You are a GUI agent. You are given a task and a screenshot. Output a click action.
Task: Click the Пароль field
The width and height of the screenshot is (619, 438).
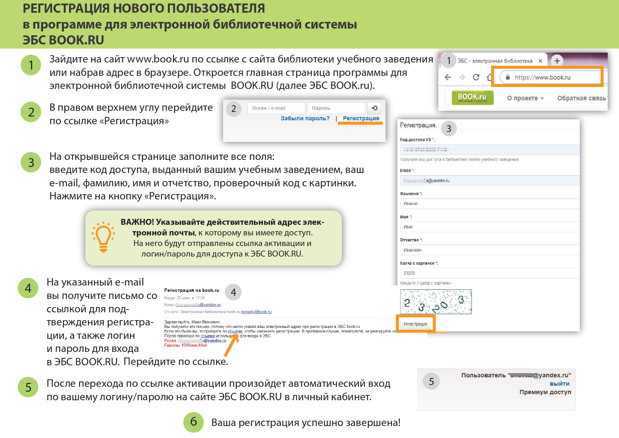coord(336,108)
